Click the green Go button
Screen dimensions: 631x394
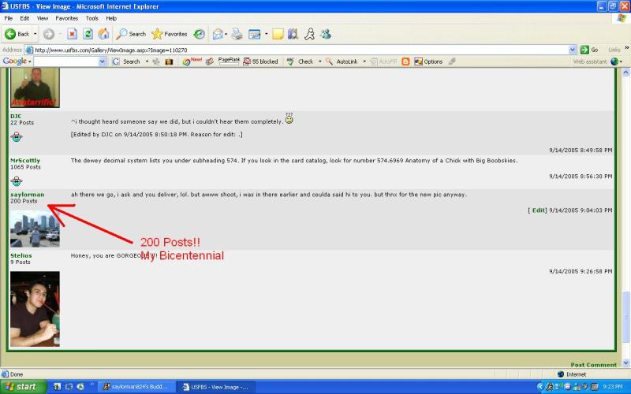point(589,50)
